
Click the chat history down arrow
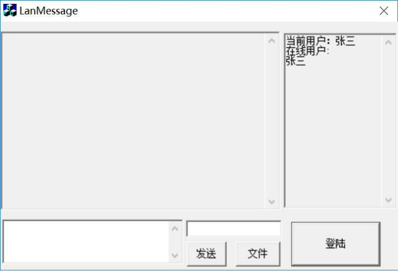[271, 202]
